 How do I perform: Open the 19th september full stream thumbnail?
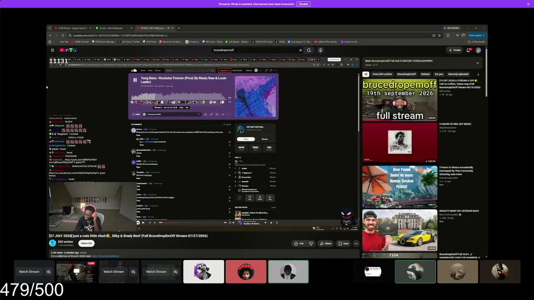(x=400, y=100)
